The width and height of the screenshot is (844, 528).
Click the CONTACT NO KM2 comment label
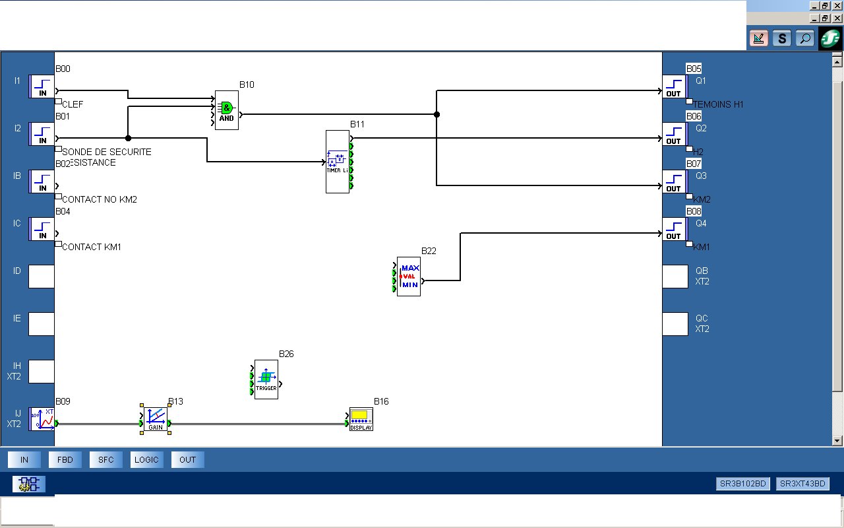(x=100, y=199)
